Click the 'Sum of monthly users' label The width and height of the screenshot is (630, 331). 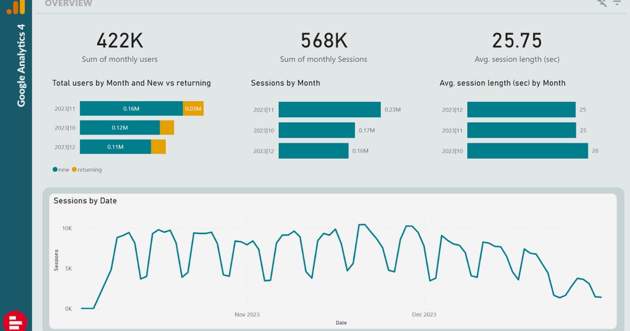pyautogui.click(x=120, y=59)
